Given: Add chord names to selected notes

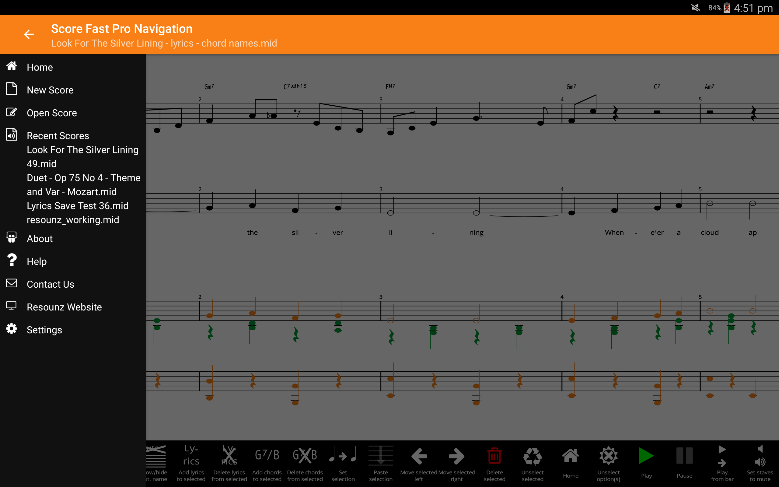Looking at the screenshot, I should [x=267, y=462].
